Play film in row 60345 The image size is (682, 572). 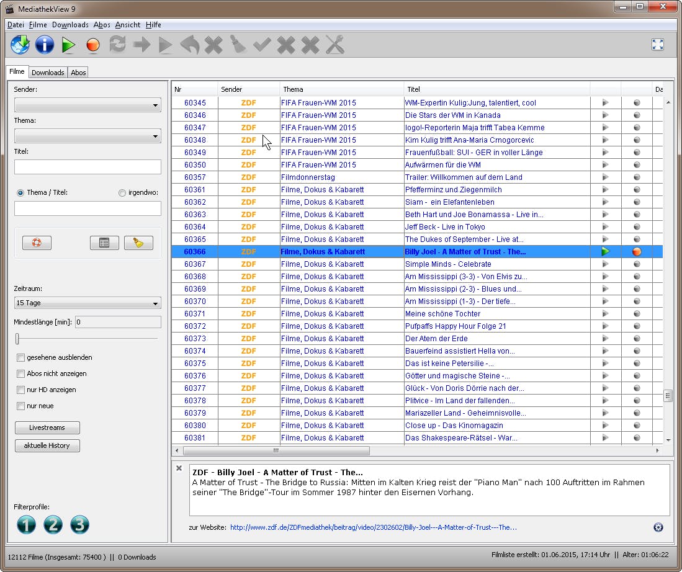(605, 102)
